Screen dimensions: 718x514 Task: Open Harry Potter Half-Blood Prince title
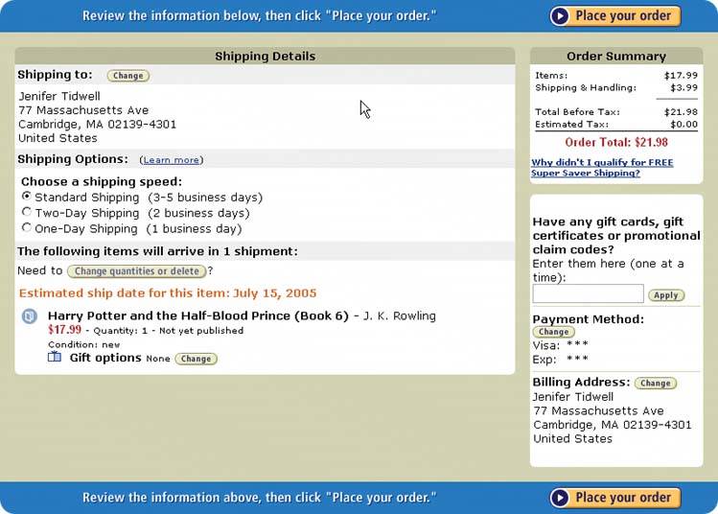(198, 315)
